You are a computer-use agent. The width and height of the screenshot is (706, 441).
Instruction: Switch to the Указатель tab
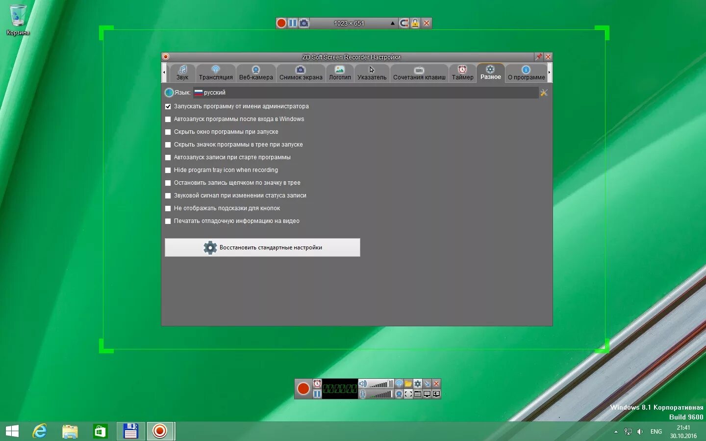click(372, 73)
